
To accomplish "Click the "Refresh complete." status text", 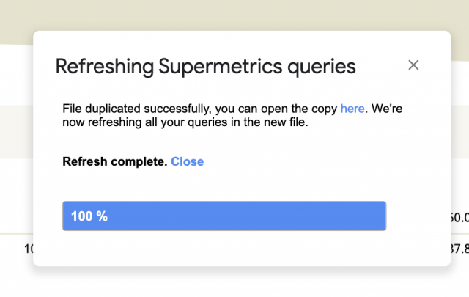I will click(115, 161).
